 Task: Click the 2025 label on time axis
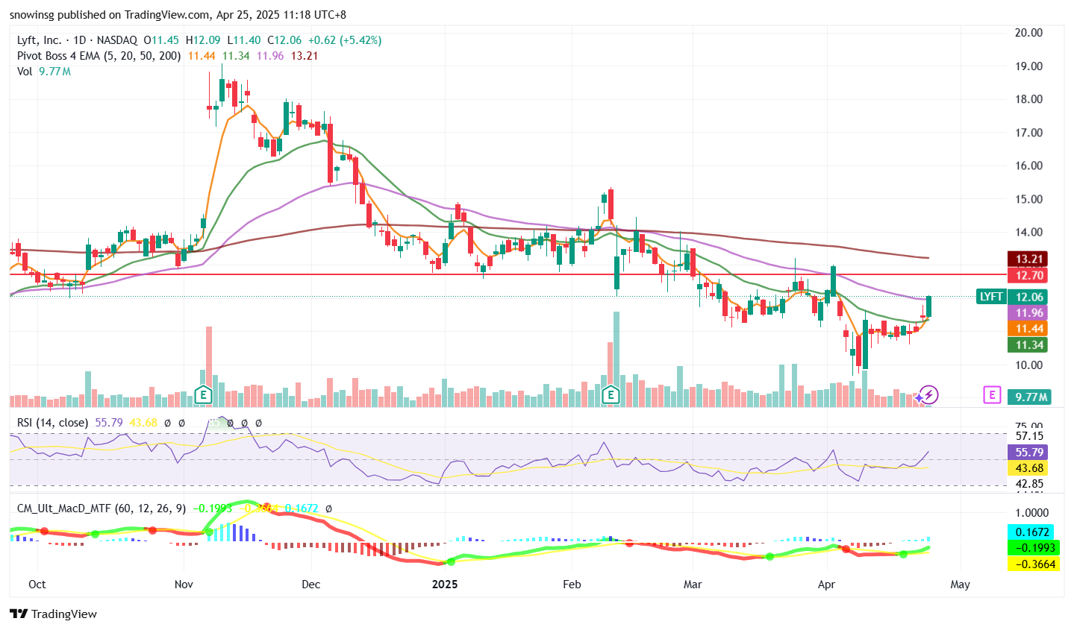click(445, 585)
